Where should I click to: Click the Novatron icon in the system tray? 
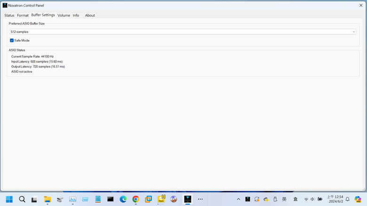pos(247,199)
